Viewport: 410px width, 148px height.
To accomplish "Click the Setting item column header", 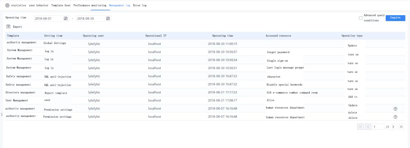I will point(54,36).
